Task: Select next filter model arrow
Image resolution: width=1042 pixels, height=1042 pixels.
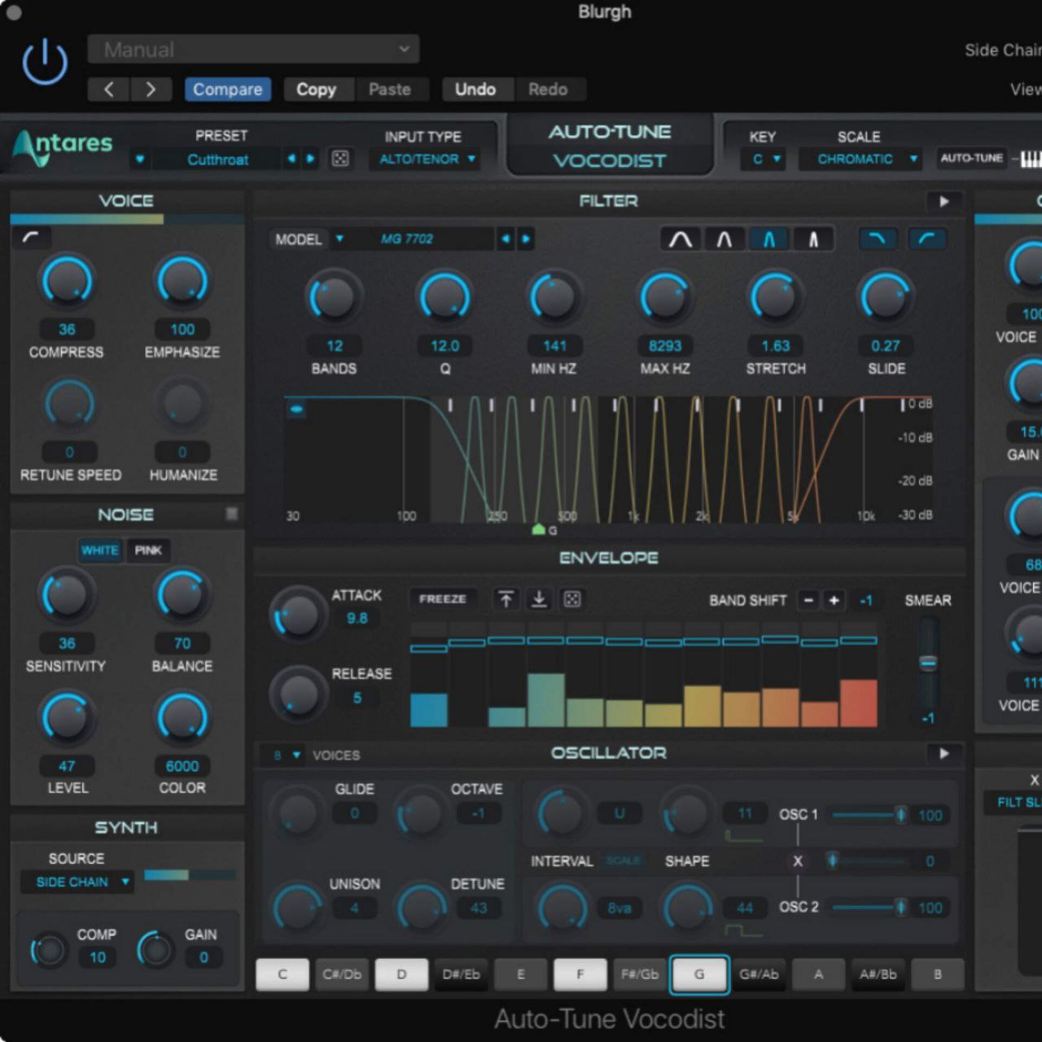Action: (526, 239)
